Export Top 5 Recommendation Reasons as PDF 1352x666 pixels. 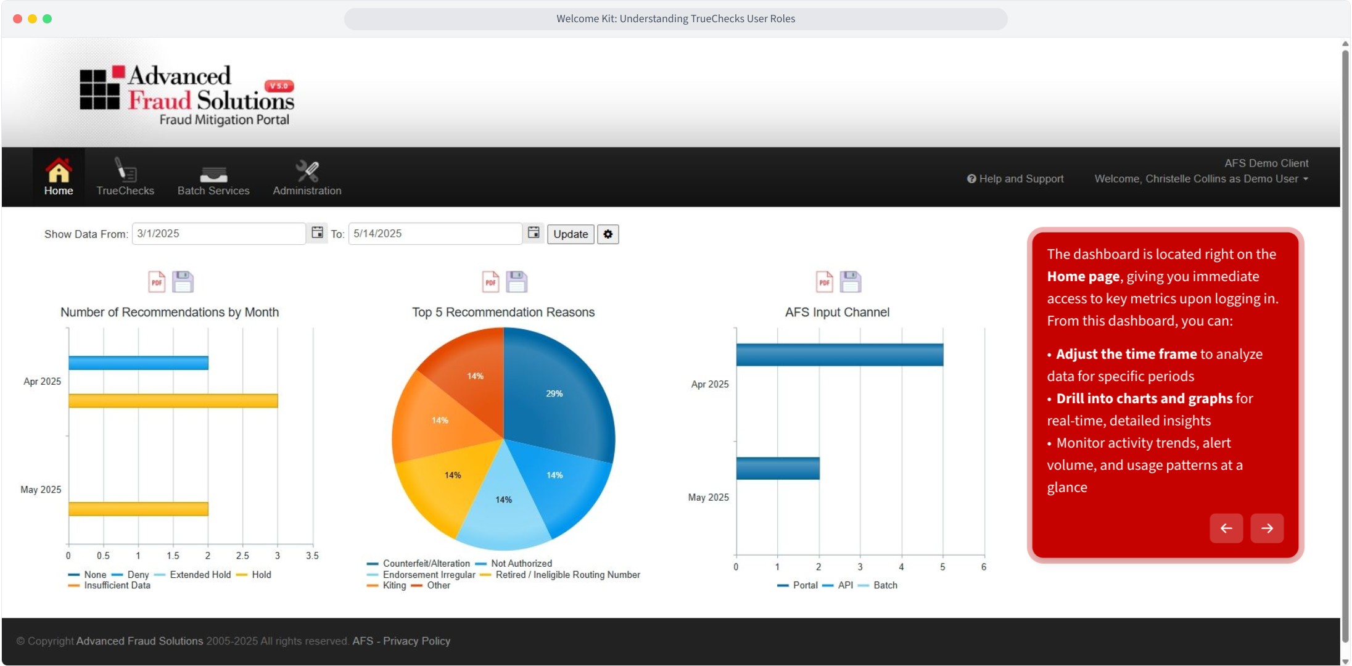490,282
